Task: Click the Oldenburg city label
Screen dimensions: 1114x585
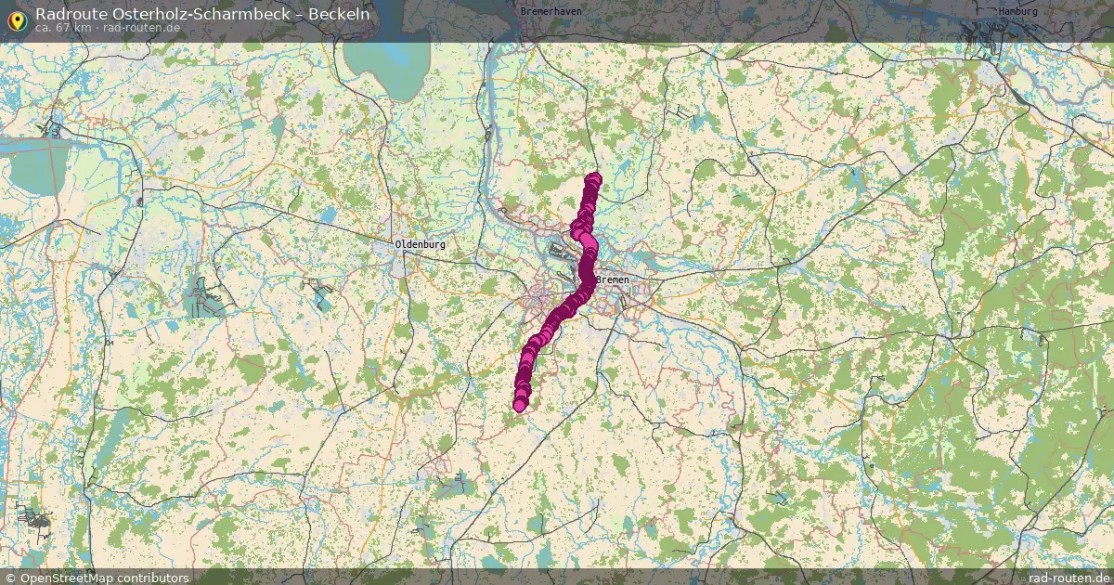Action: [x=421, y=244]
